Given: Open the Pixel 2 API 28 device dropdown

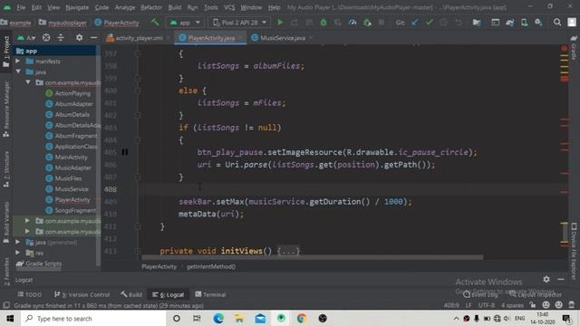Looking at the screenshot, I should pyautogui.click(x=239, y=23).
